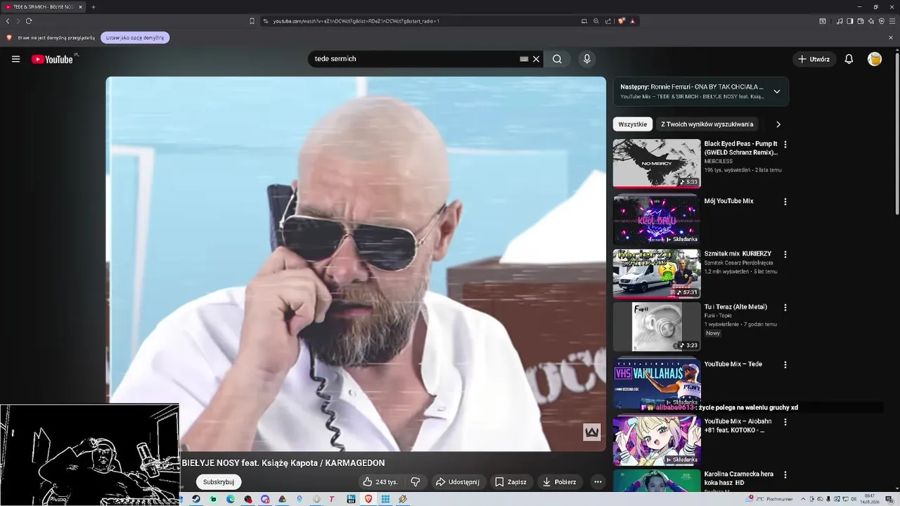Share this page from address bar
The width and height of the screenshot is (900, 506).
[x=608, y=21]
